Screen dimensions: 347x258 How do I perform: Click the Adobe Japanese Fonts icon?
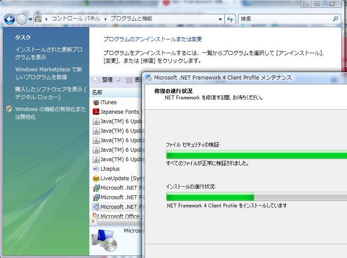96,112
